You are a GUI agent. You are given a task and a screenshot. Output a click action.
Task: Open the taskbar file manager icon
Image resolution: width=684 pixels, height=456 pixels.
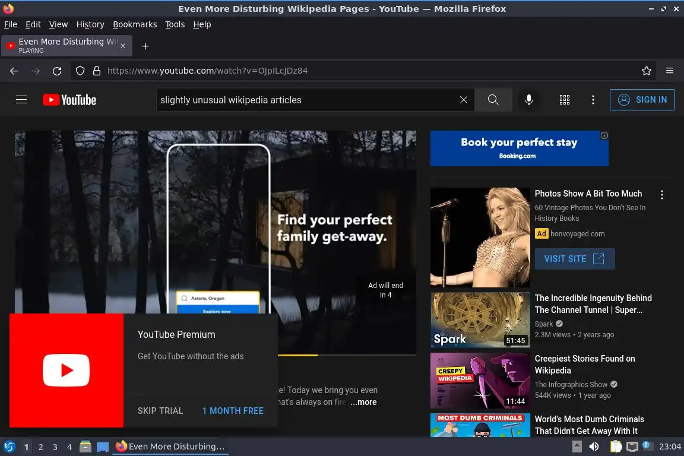click(x=85, y=446)
